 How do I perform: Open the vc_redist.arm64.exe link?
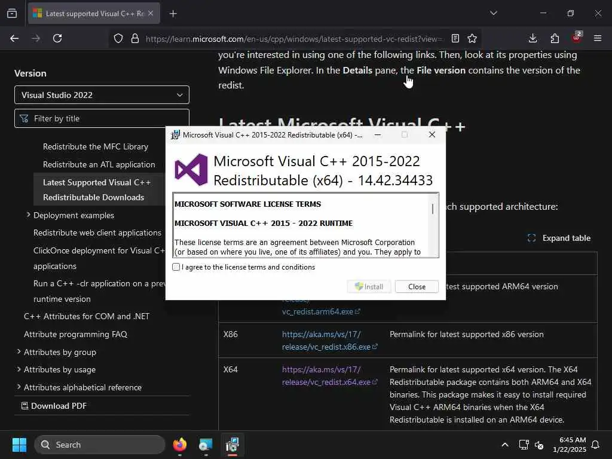click(x=321, y=311)
